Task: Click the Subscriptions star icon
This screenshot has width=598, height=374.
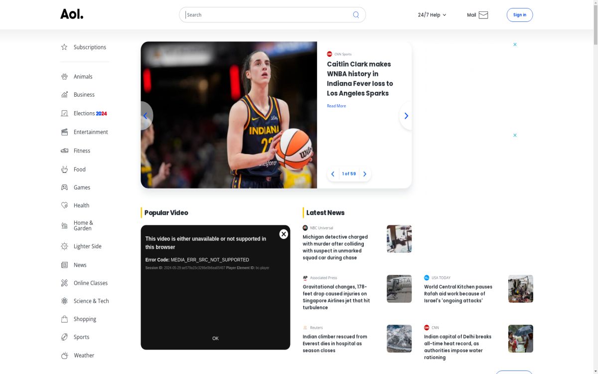Action: [x=64, y=47]
